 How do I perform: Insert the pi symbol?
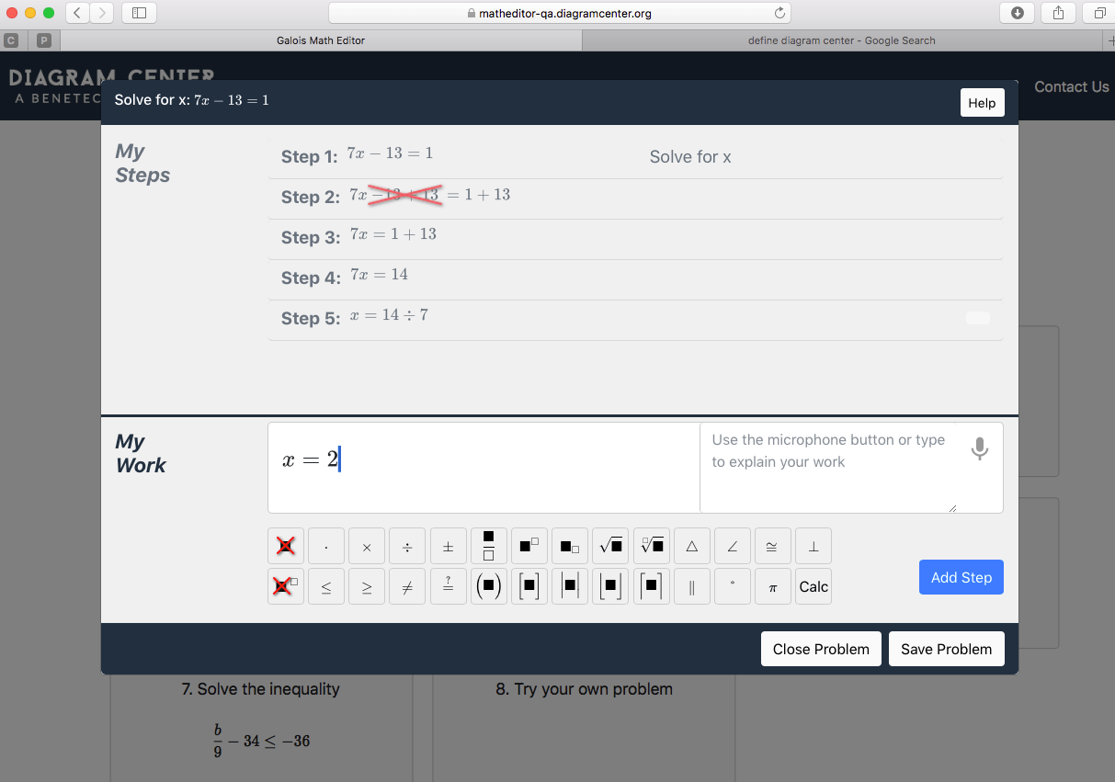click(772, 585)
